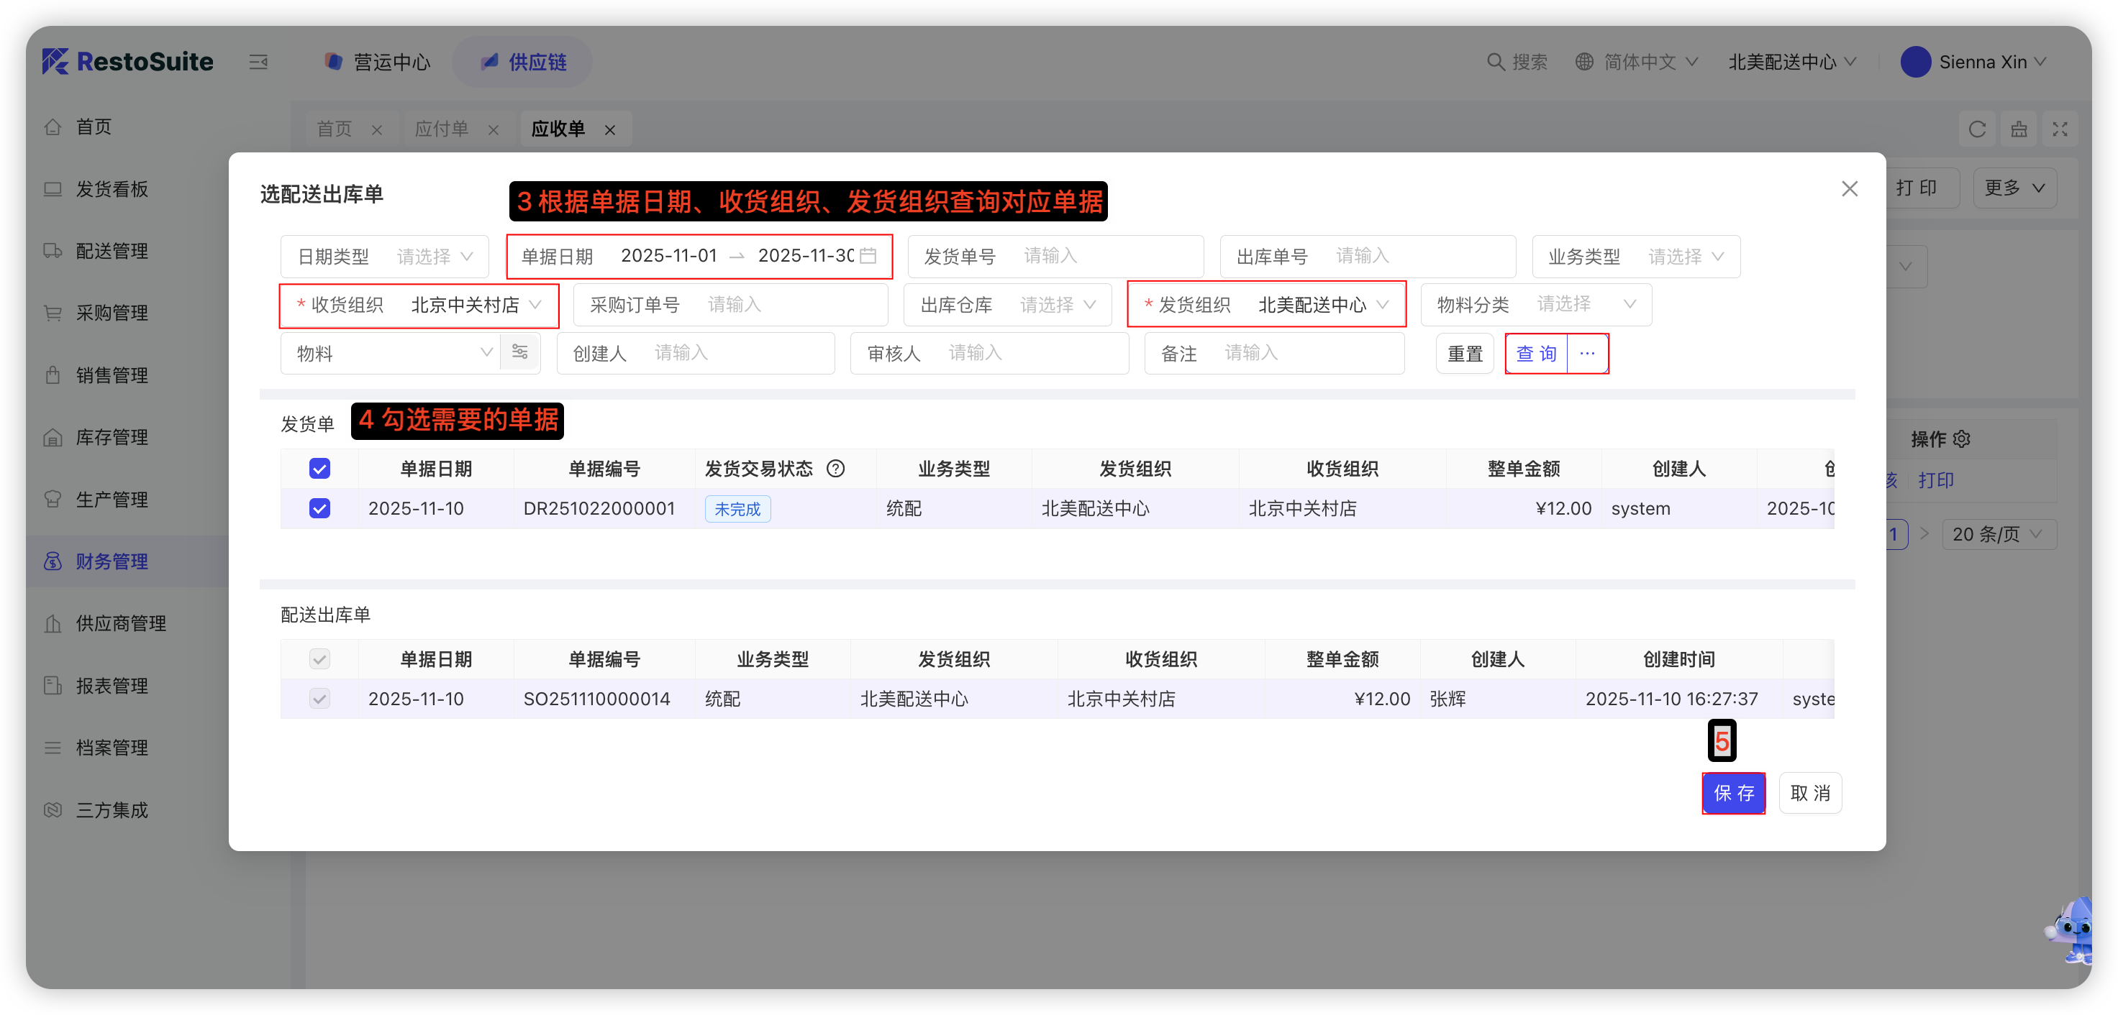Open the 物料 filter settings icon
2118x1015 pixels.
coord(519,352)
